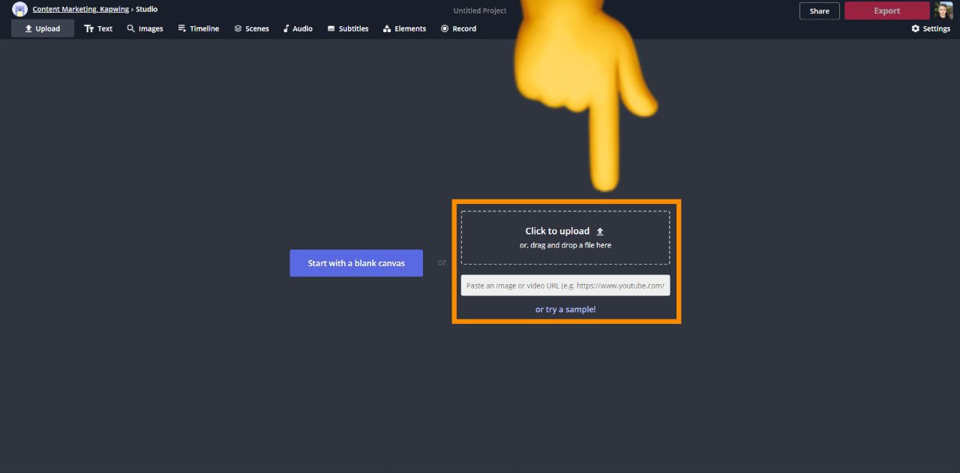Click the dashed Click to upload area

click(x=565, y=237)
